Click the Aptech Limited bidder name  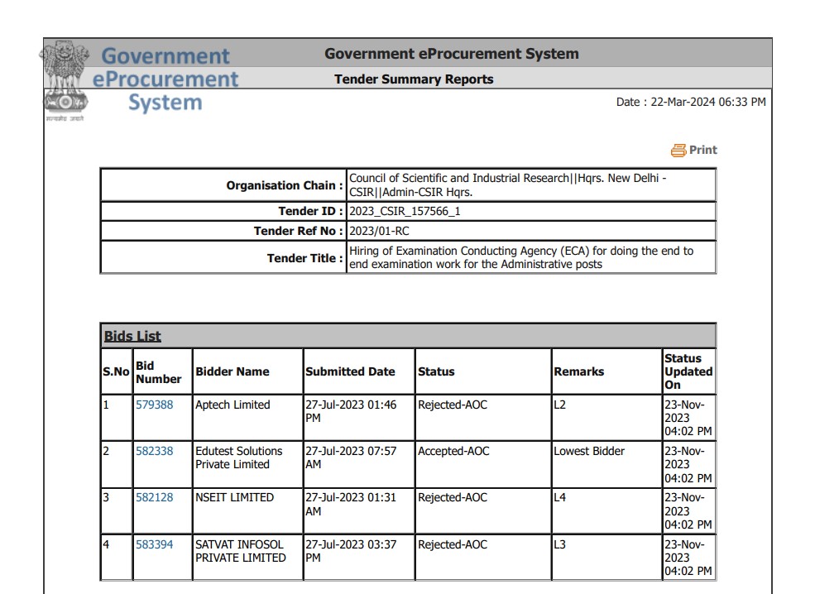pos(233,405)
